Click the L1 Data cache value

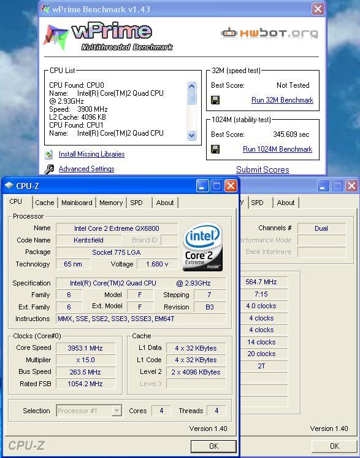196,348
